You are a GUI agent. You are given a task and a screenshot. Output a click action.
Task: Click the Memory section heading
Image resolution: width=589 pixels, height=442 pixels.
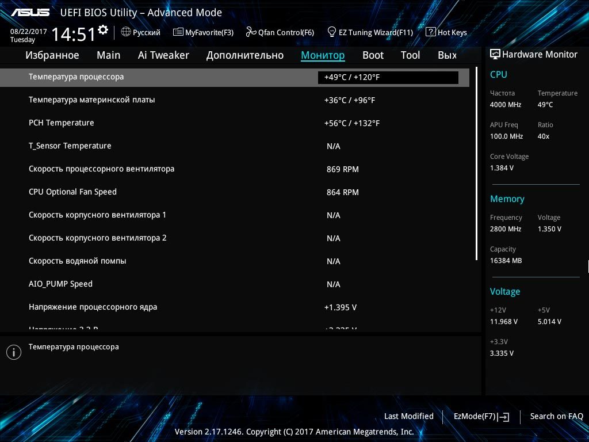pyautogui.click(x=507, y=199)
